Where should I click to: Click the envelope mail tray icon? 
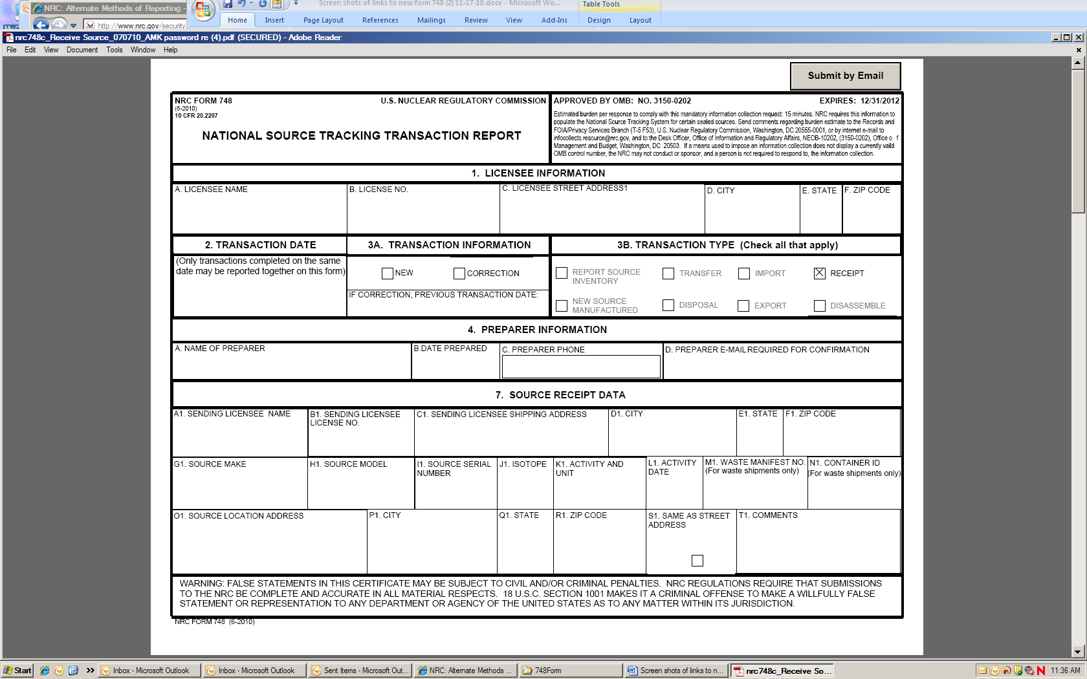pyautogui.click(x=982, y=671)
